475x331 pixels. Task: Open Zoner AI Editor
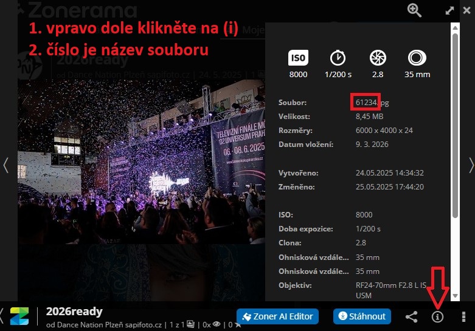[x=277, y=316]
